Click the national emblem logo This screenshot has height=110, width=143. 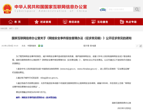tap(7, 9)
